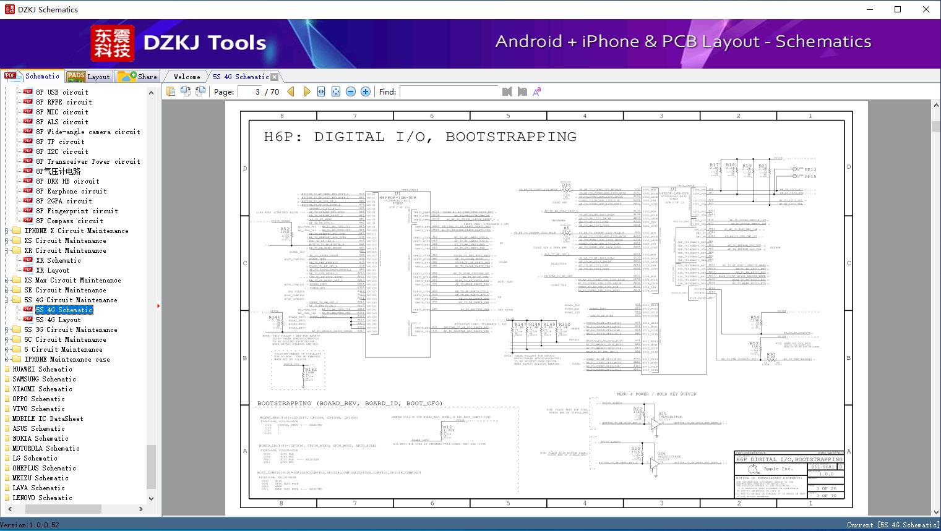Viewport: 941px width, 531px height.
Task: Go to previous page with yellow arrow icon
Action: (291, 91)
